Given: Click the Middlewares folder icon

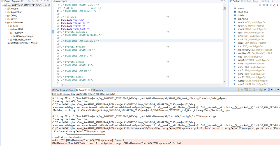Looking at the screenshot, I should pyautogui.click(x=8, y=22).
